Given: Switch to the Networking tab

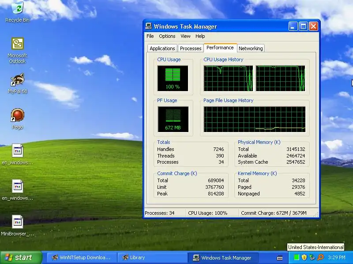Looking at the screenshot, I should (x=251, y=48).
